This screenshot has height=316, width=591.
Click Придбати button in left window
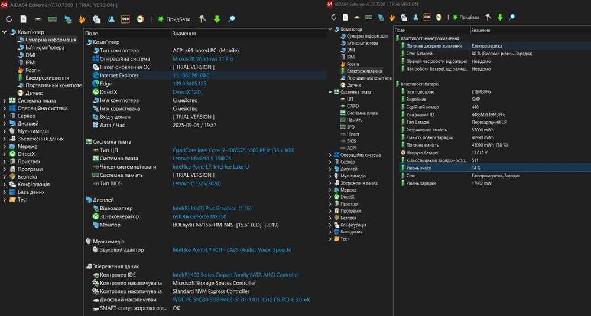point(174,19)
